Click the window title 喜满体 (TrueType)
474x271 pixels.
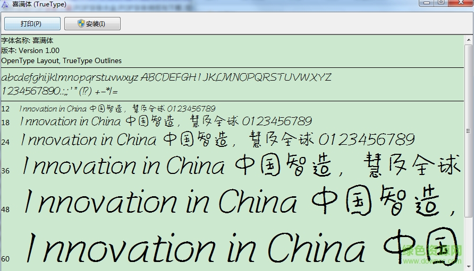(39, 4)
